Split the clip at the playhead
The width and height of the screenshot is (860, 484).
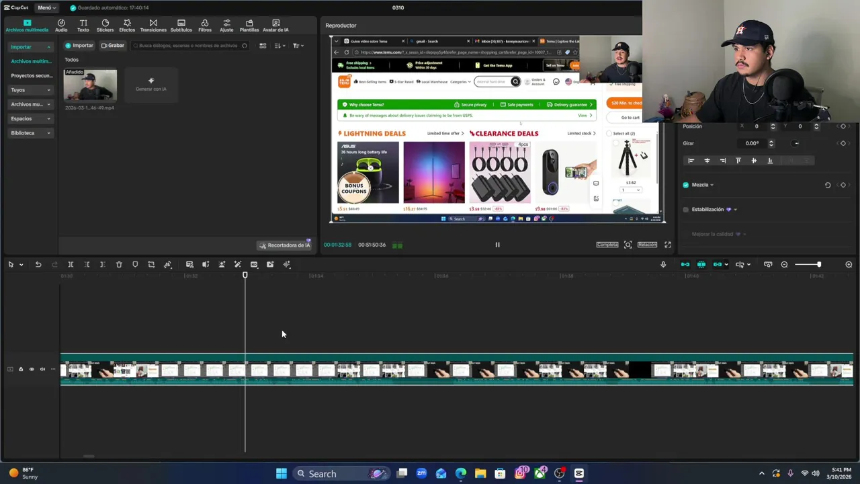(71, 264)
